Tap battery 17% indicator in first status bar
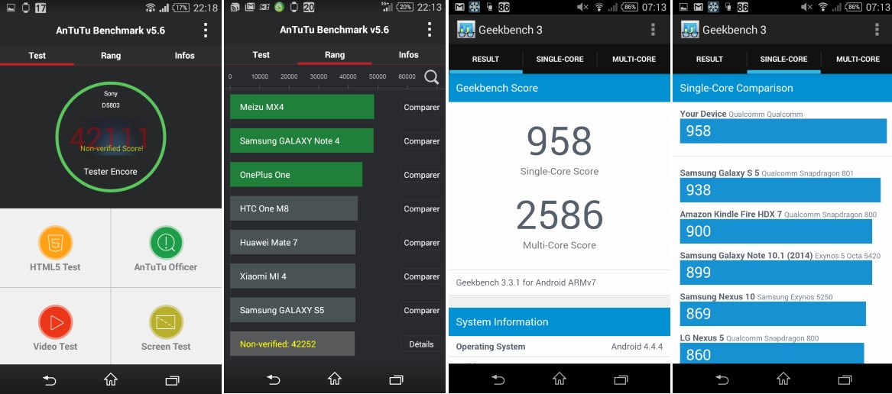Viewport: 892px width, 394px height. click(x=181, y=8)
